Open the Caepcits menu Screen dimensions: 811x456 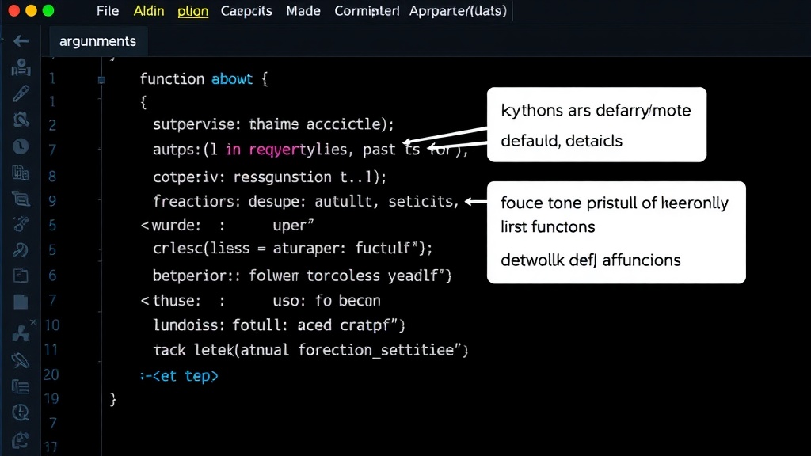(x=246, y=11)
